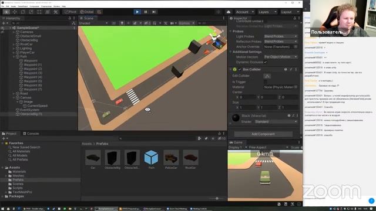Select CurrentSpeed in Hierarchy
Viewport: 376px width, 211px height.
[37, 105]
